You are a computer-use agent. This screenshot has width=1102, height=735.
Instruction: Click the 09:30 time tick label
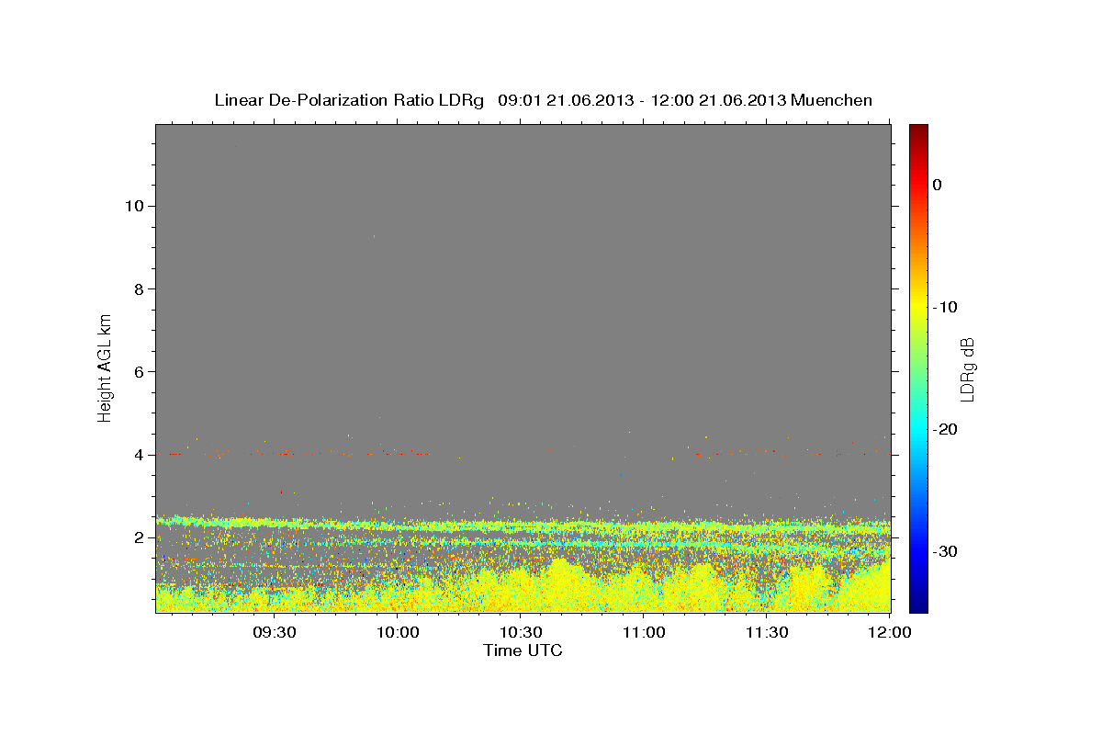pos(274,633)
